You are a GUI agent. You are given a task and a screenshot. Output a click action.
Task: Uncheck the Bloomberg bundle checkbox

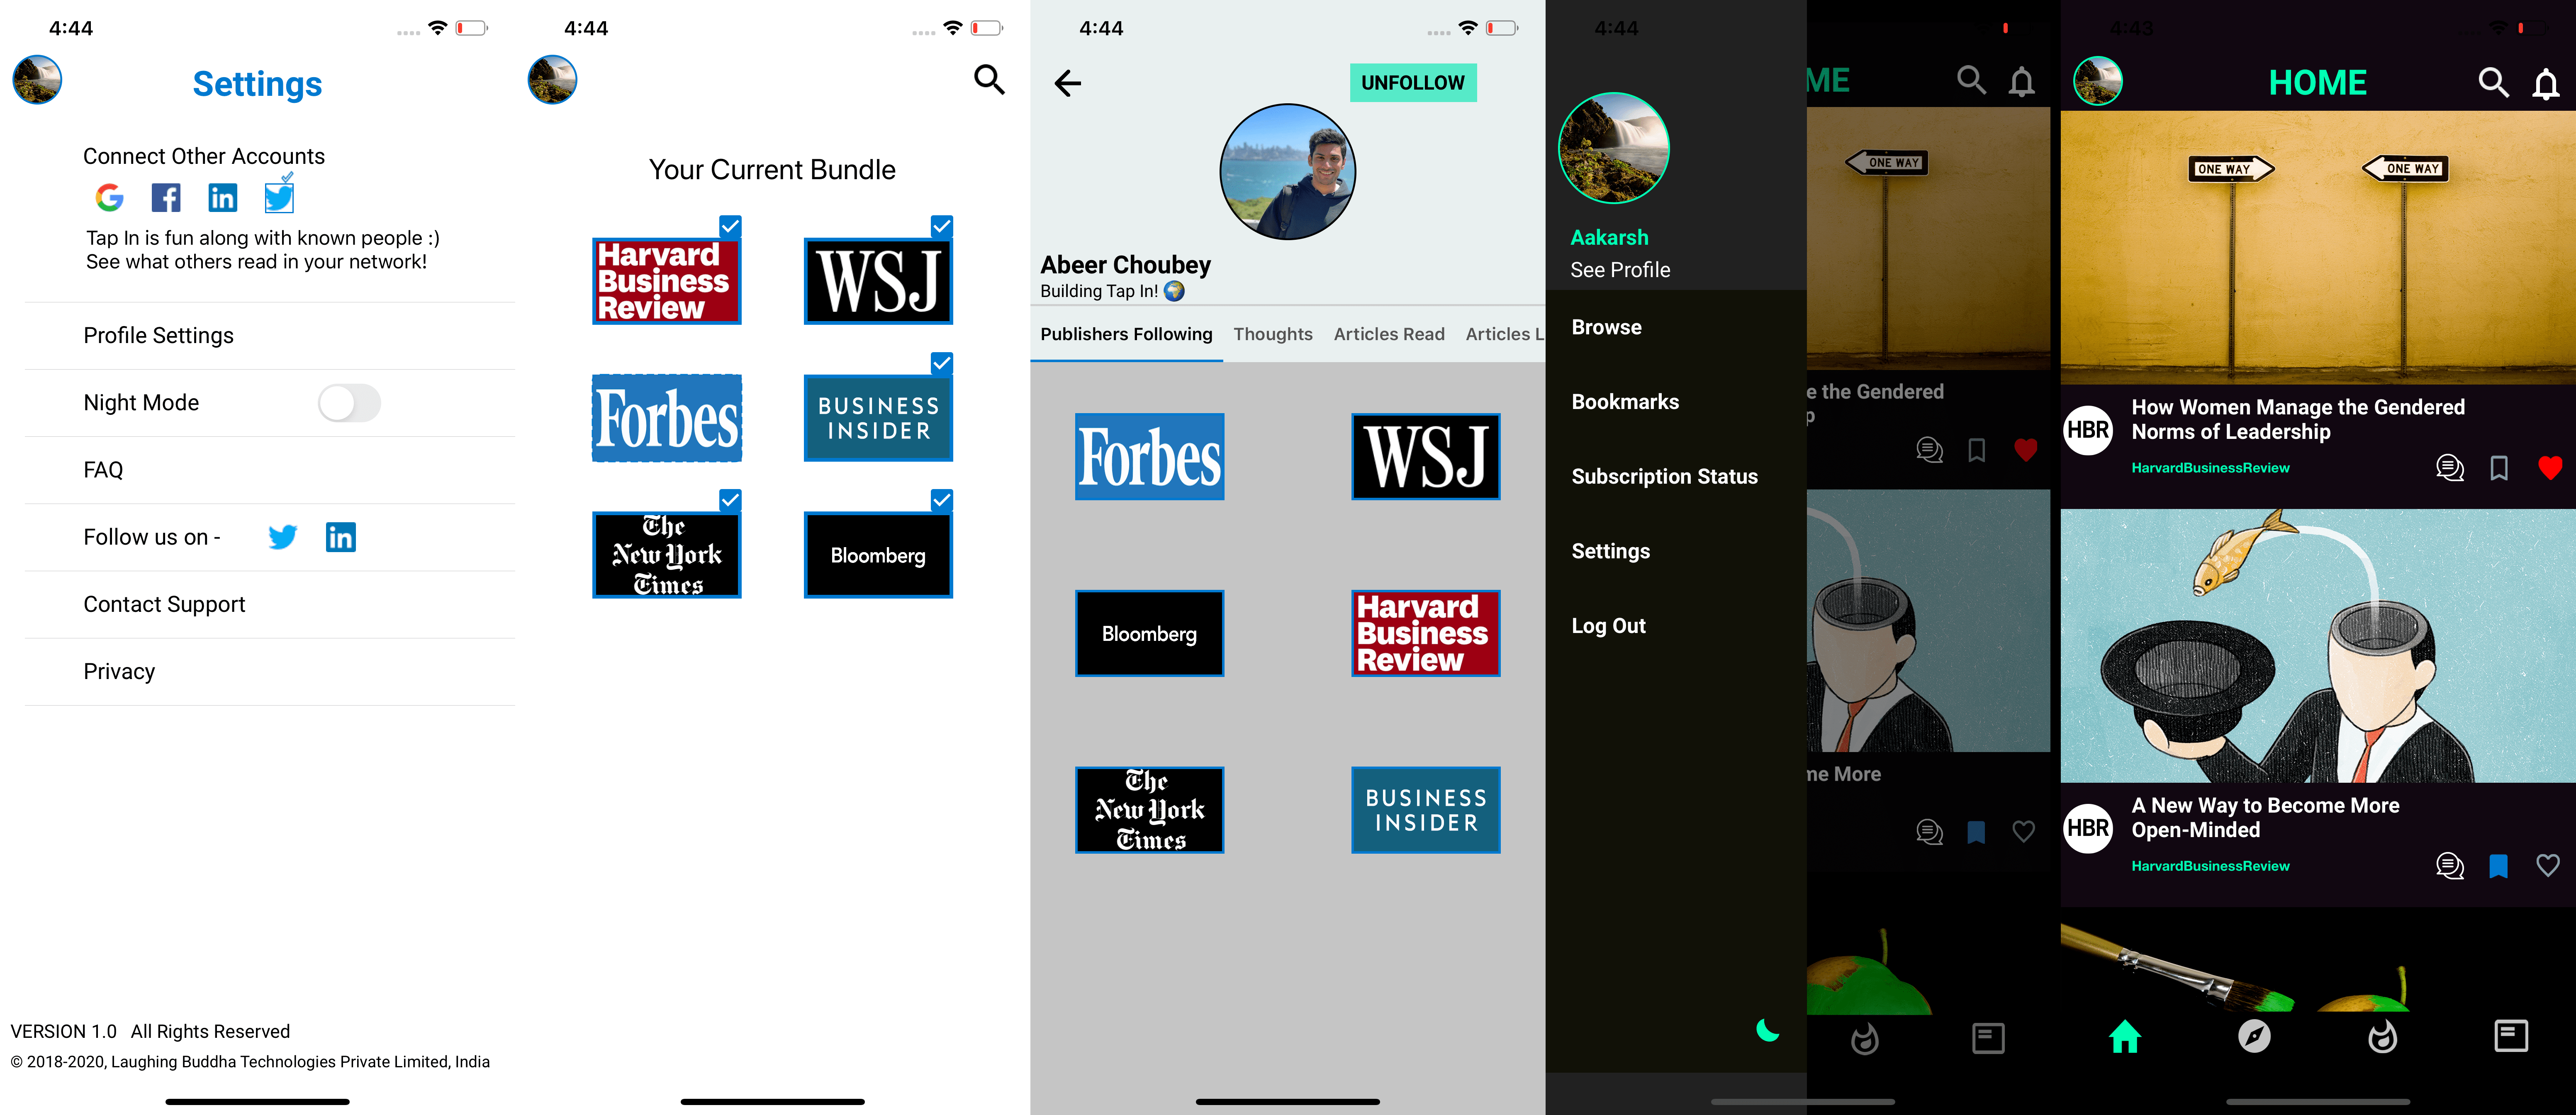click(942, 500)
